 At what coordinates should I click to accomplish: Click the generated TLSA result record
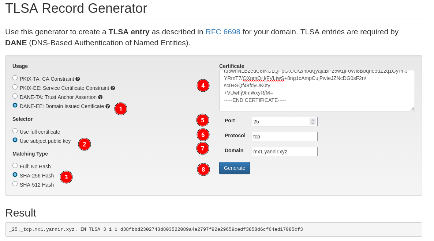[156, 229]
